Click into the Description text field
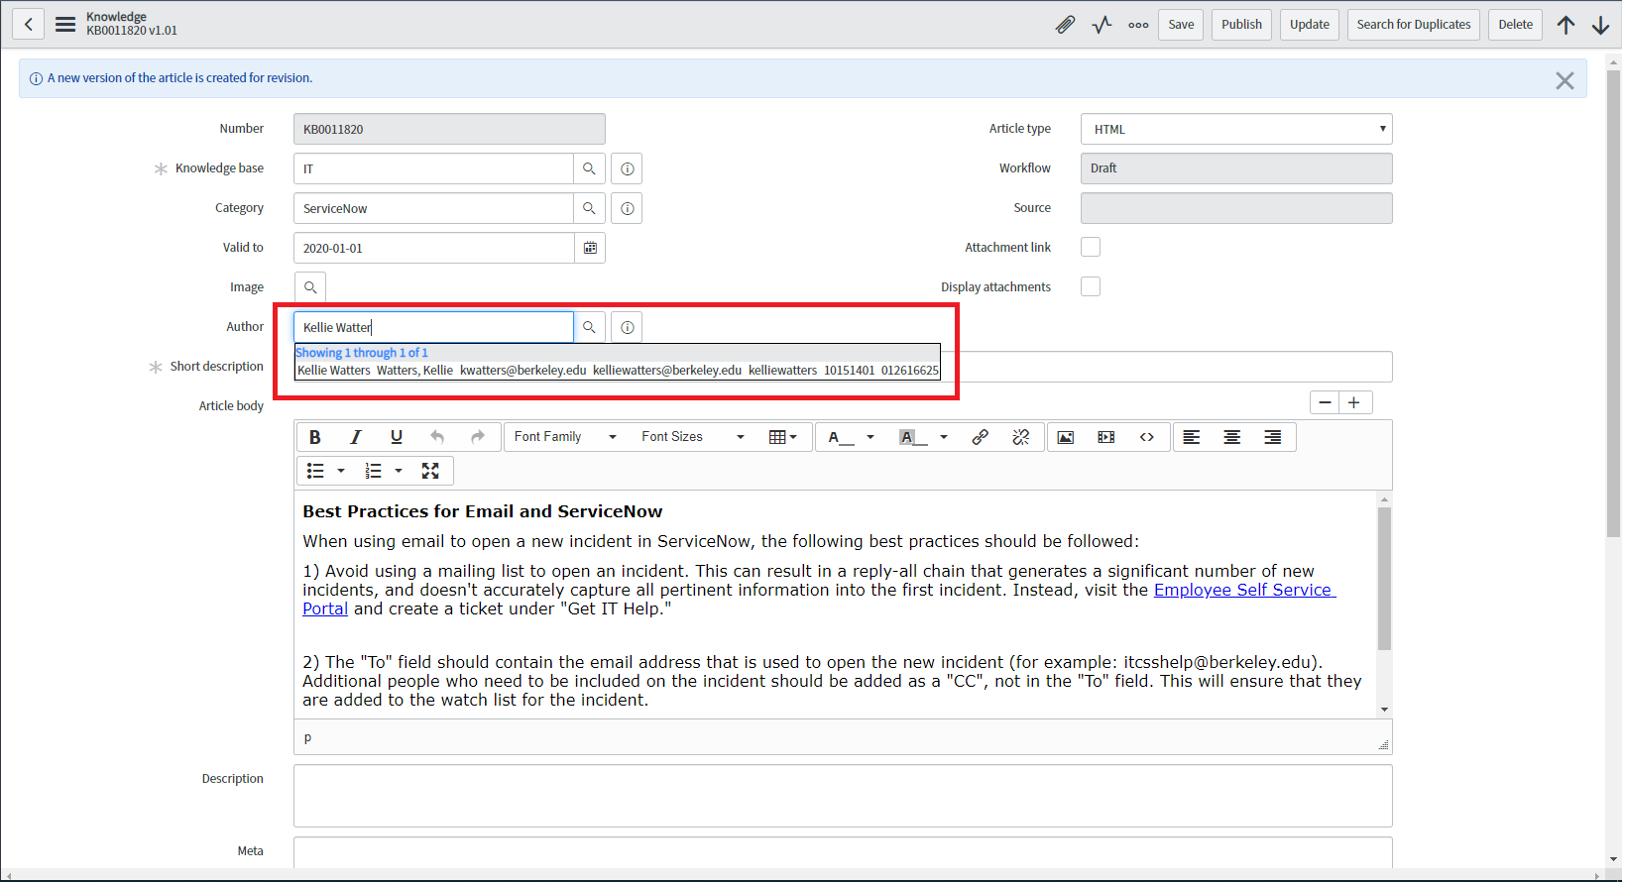 (843, 796)
